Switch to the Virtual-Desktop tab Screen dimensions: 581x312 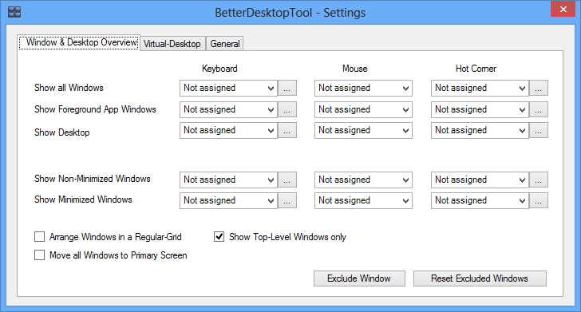tap(172, 44)
